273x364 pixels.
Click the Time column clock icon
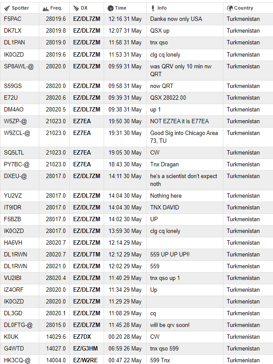111,8
